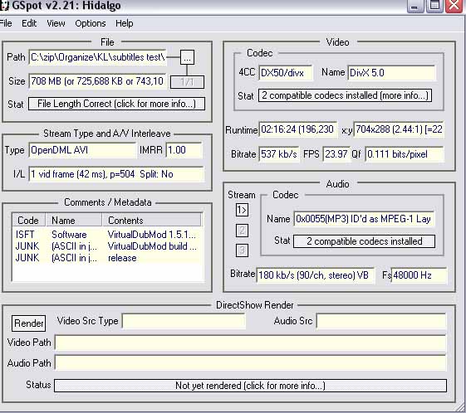Select audio stream 1 button
Image resolution: width=466 pixels, height=413 pixels.
[242, 210]
